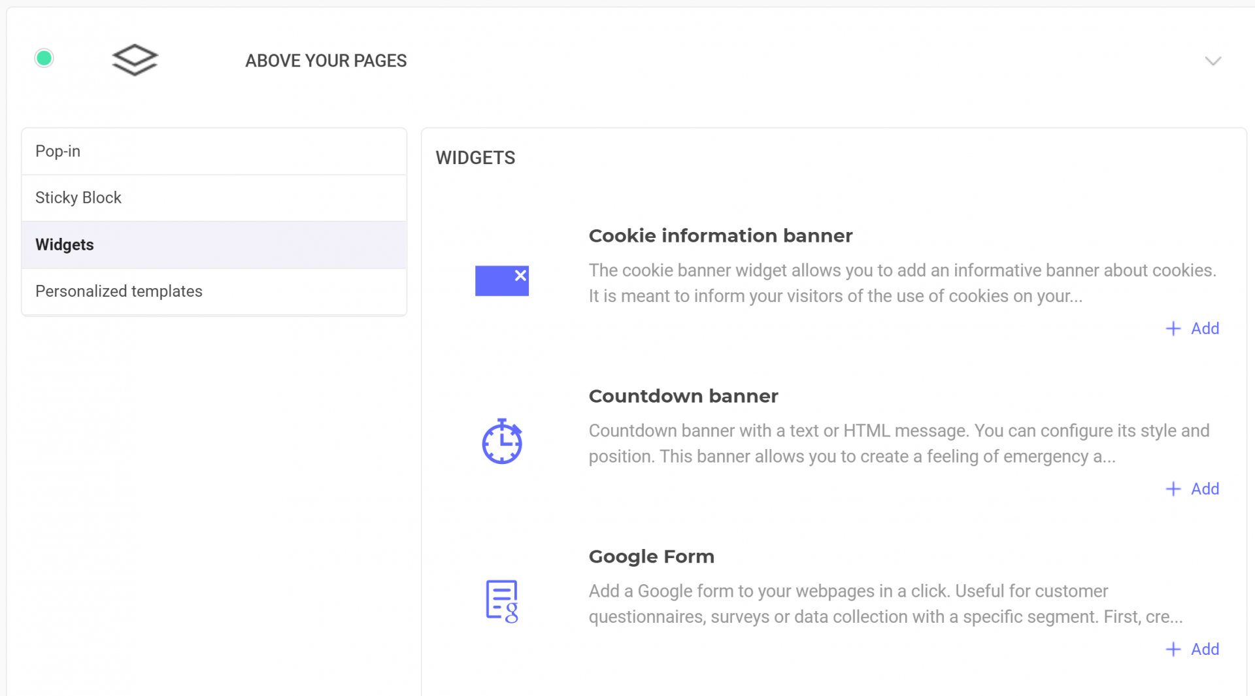The image size is (1255, 696).
Task: Click the Above Your Pages header title
Action: tap(326, 61)
